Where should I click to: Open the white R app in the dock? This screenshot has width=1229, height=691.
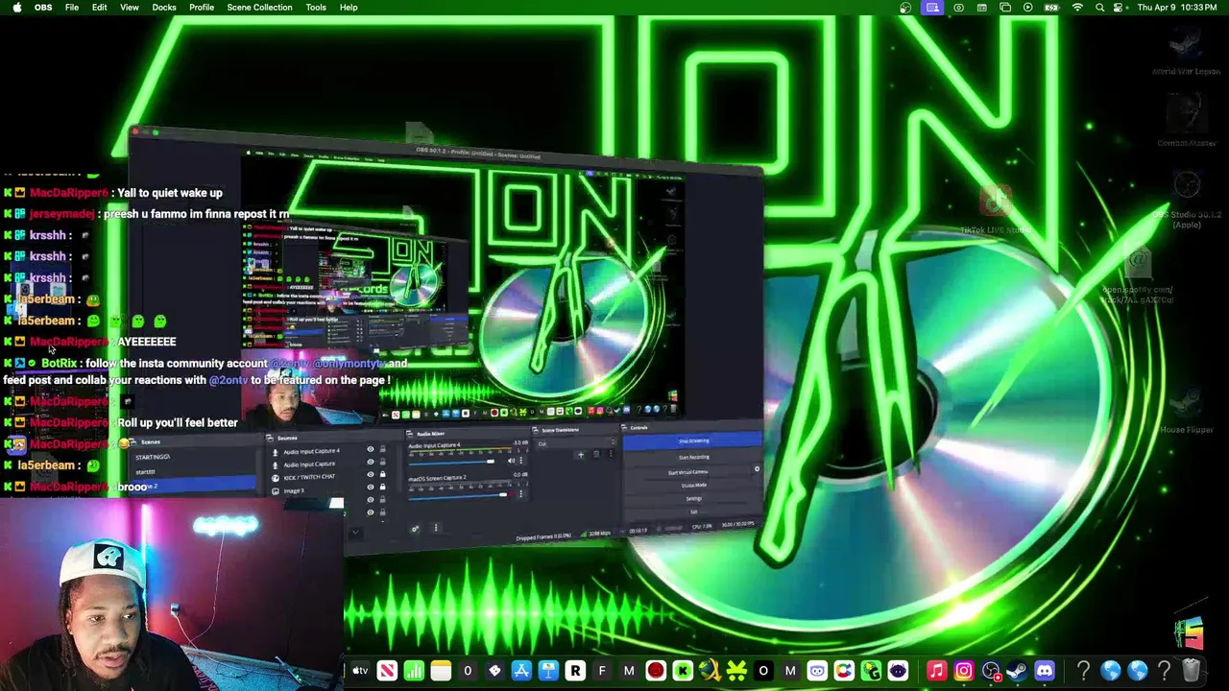pos(575,671)
